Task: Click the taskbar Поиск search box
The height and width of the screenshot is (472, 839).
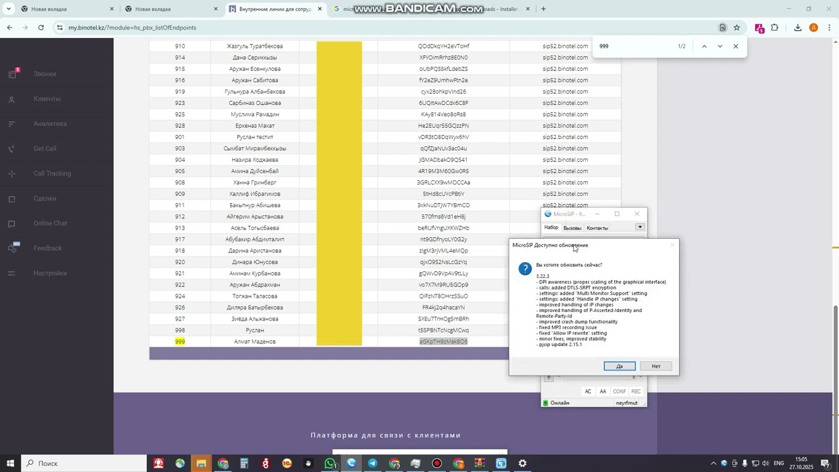Action: click(84, 463)
